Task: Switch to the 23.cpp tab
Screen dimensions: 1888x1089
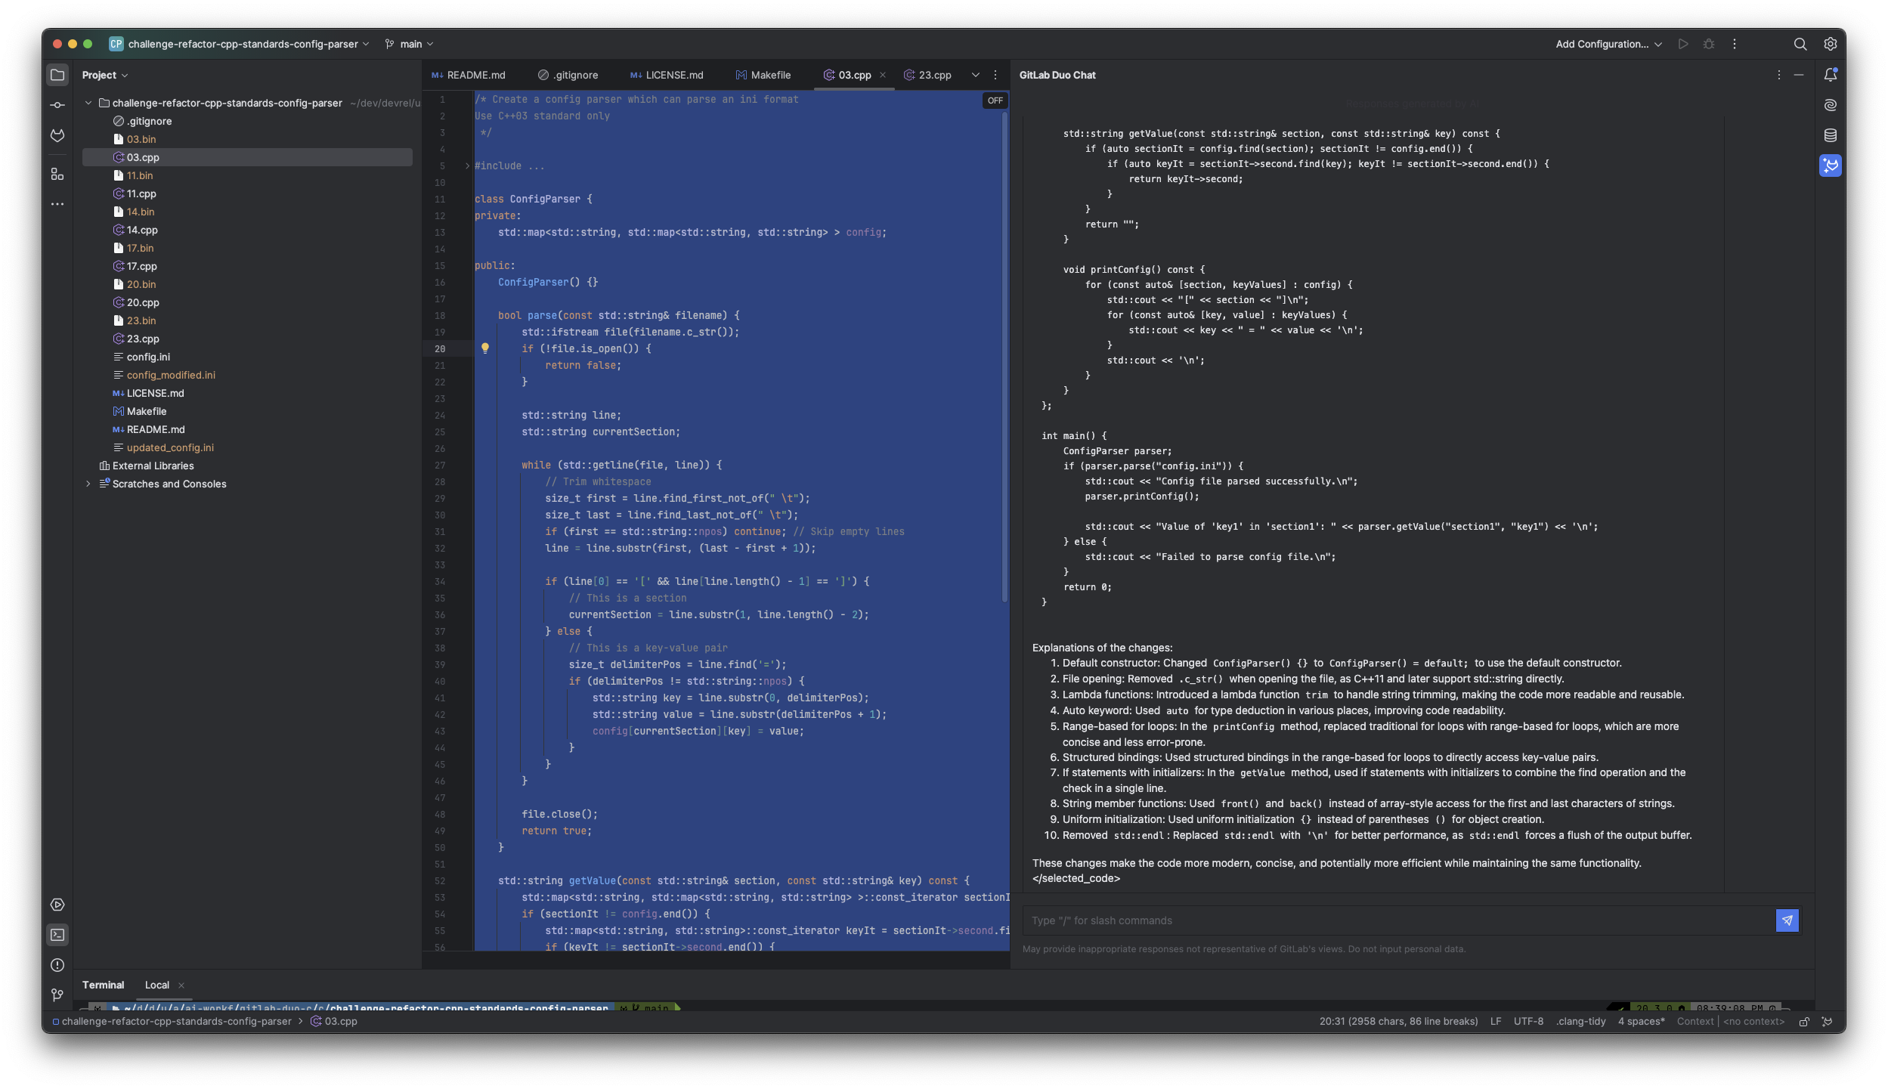Action: [927, 75]
